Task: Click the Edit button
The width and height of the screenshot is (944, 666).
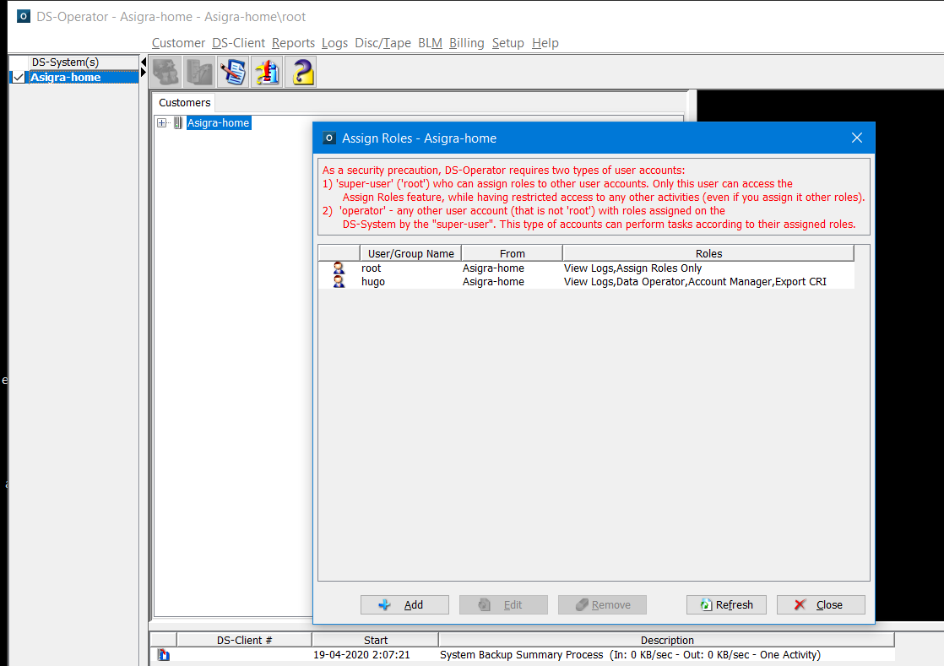Action: point(503,604)
